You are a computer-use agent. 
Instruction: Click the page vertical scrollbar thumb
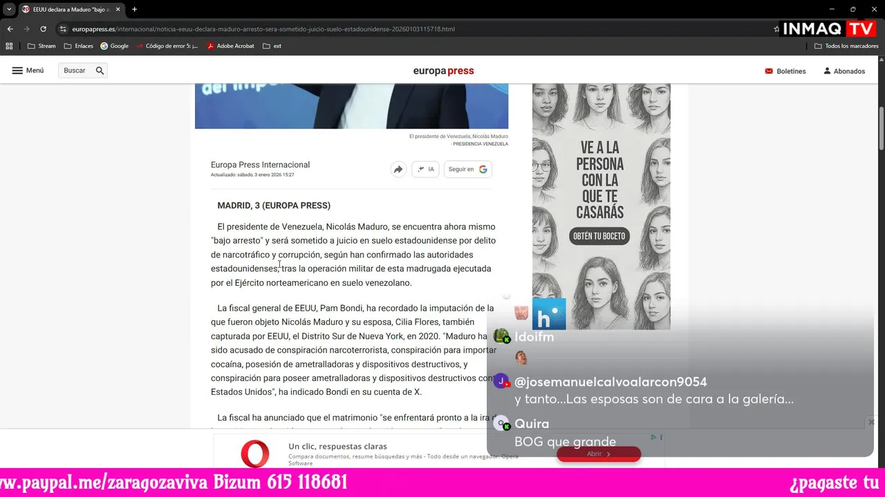[x=881, y=128]
